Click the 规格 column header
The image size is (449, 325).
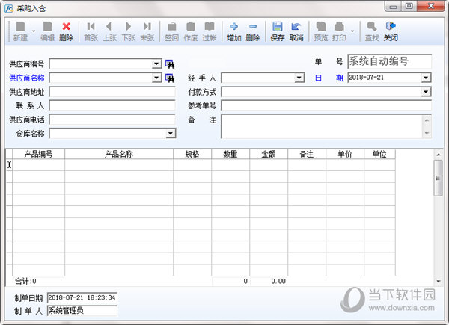192,155
